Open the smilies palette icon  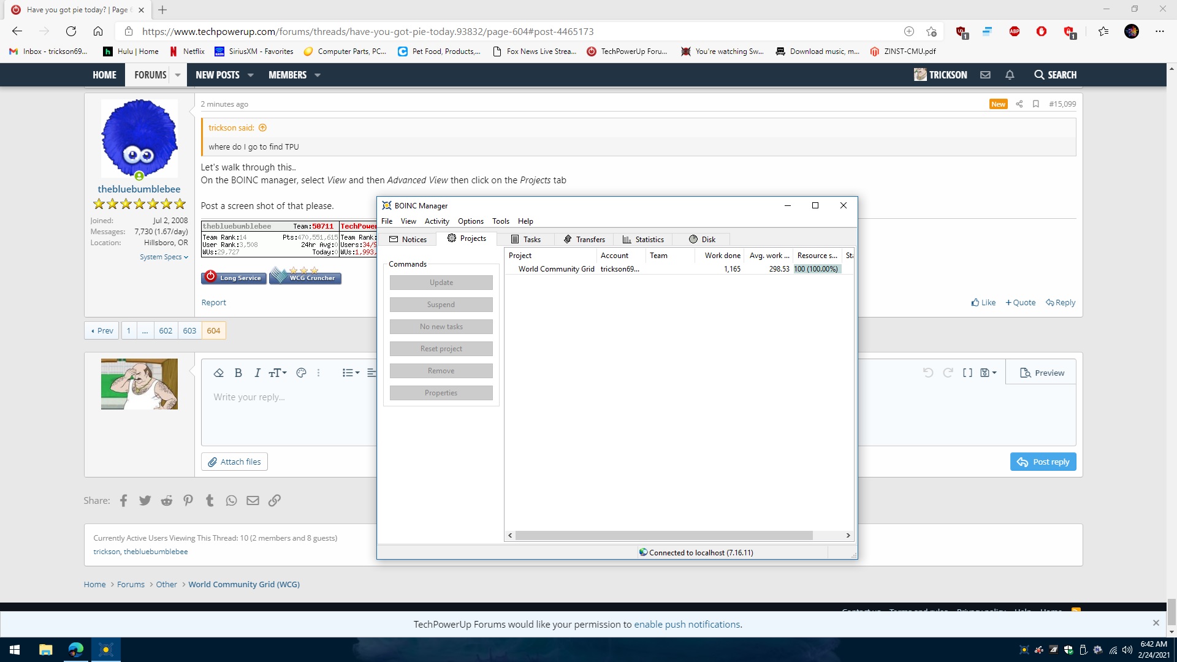tap(301, 373)
